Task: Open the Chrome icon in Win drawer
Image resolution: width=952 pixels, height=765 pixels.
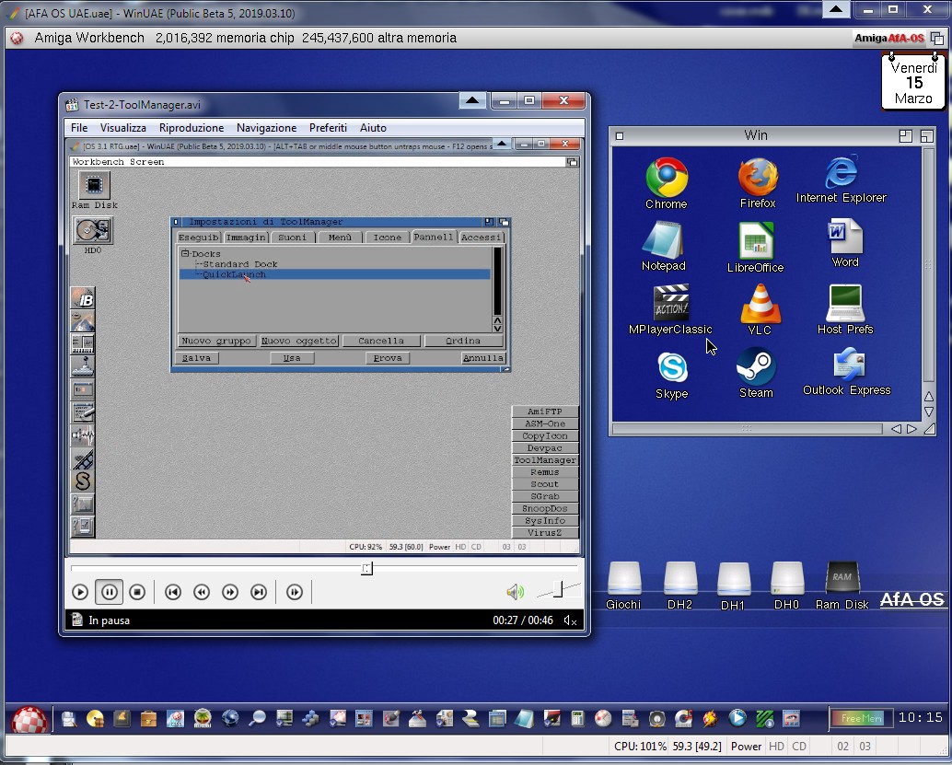Action: (x=667, y=177)
